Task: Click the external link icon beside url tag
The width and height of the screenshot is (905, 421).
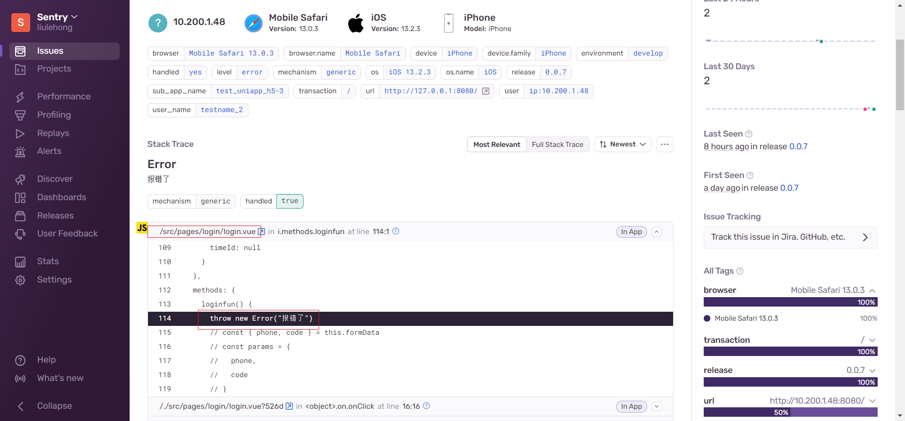Action: pyautogui.click(x=485, y=91)
